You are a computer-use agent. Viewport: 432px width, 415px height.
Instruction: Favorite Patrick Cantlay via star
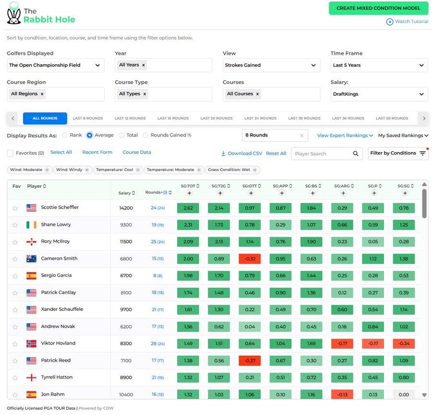[15, 293]
